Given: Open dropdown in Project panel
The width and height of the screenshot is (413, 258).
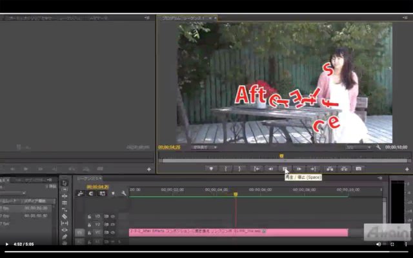Looking at the screenshot, I should [x=13, y=193].
